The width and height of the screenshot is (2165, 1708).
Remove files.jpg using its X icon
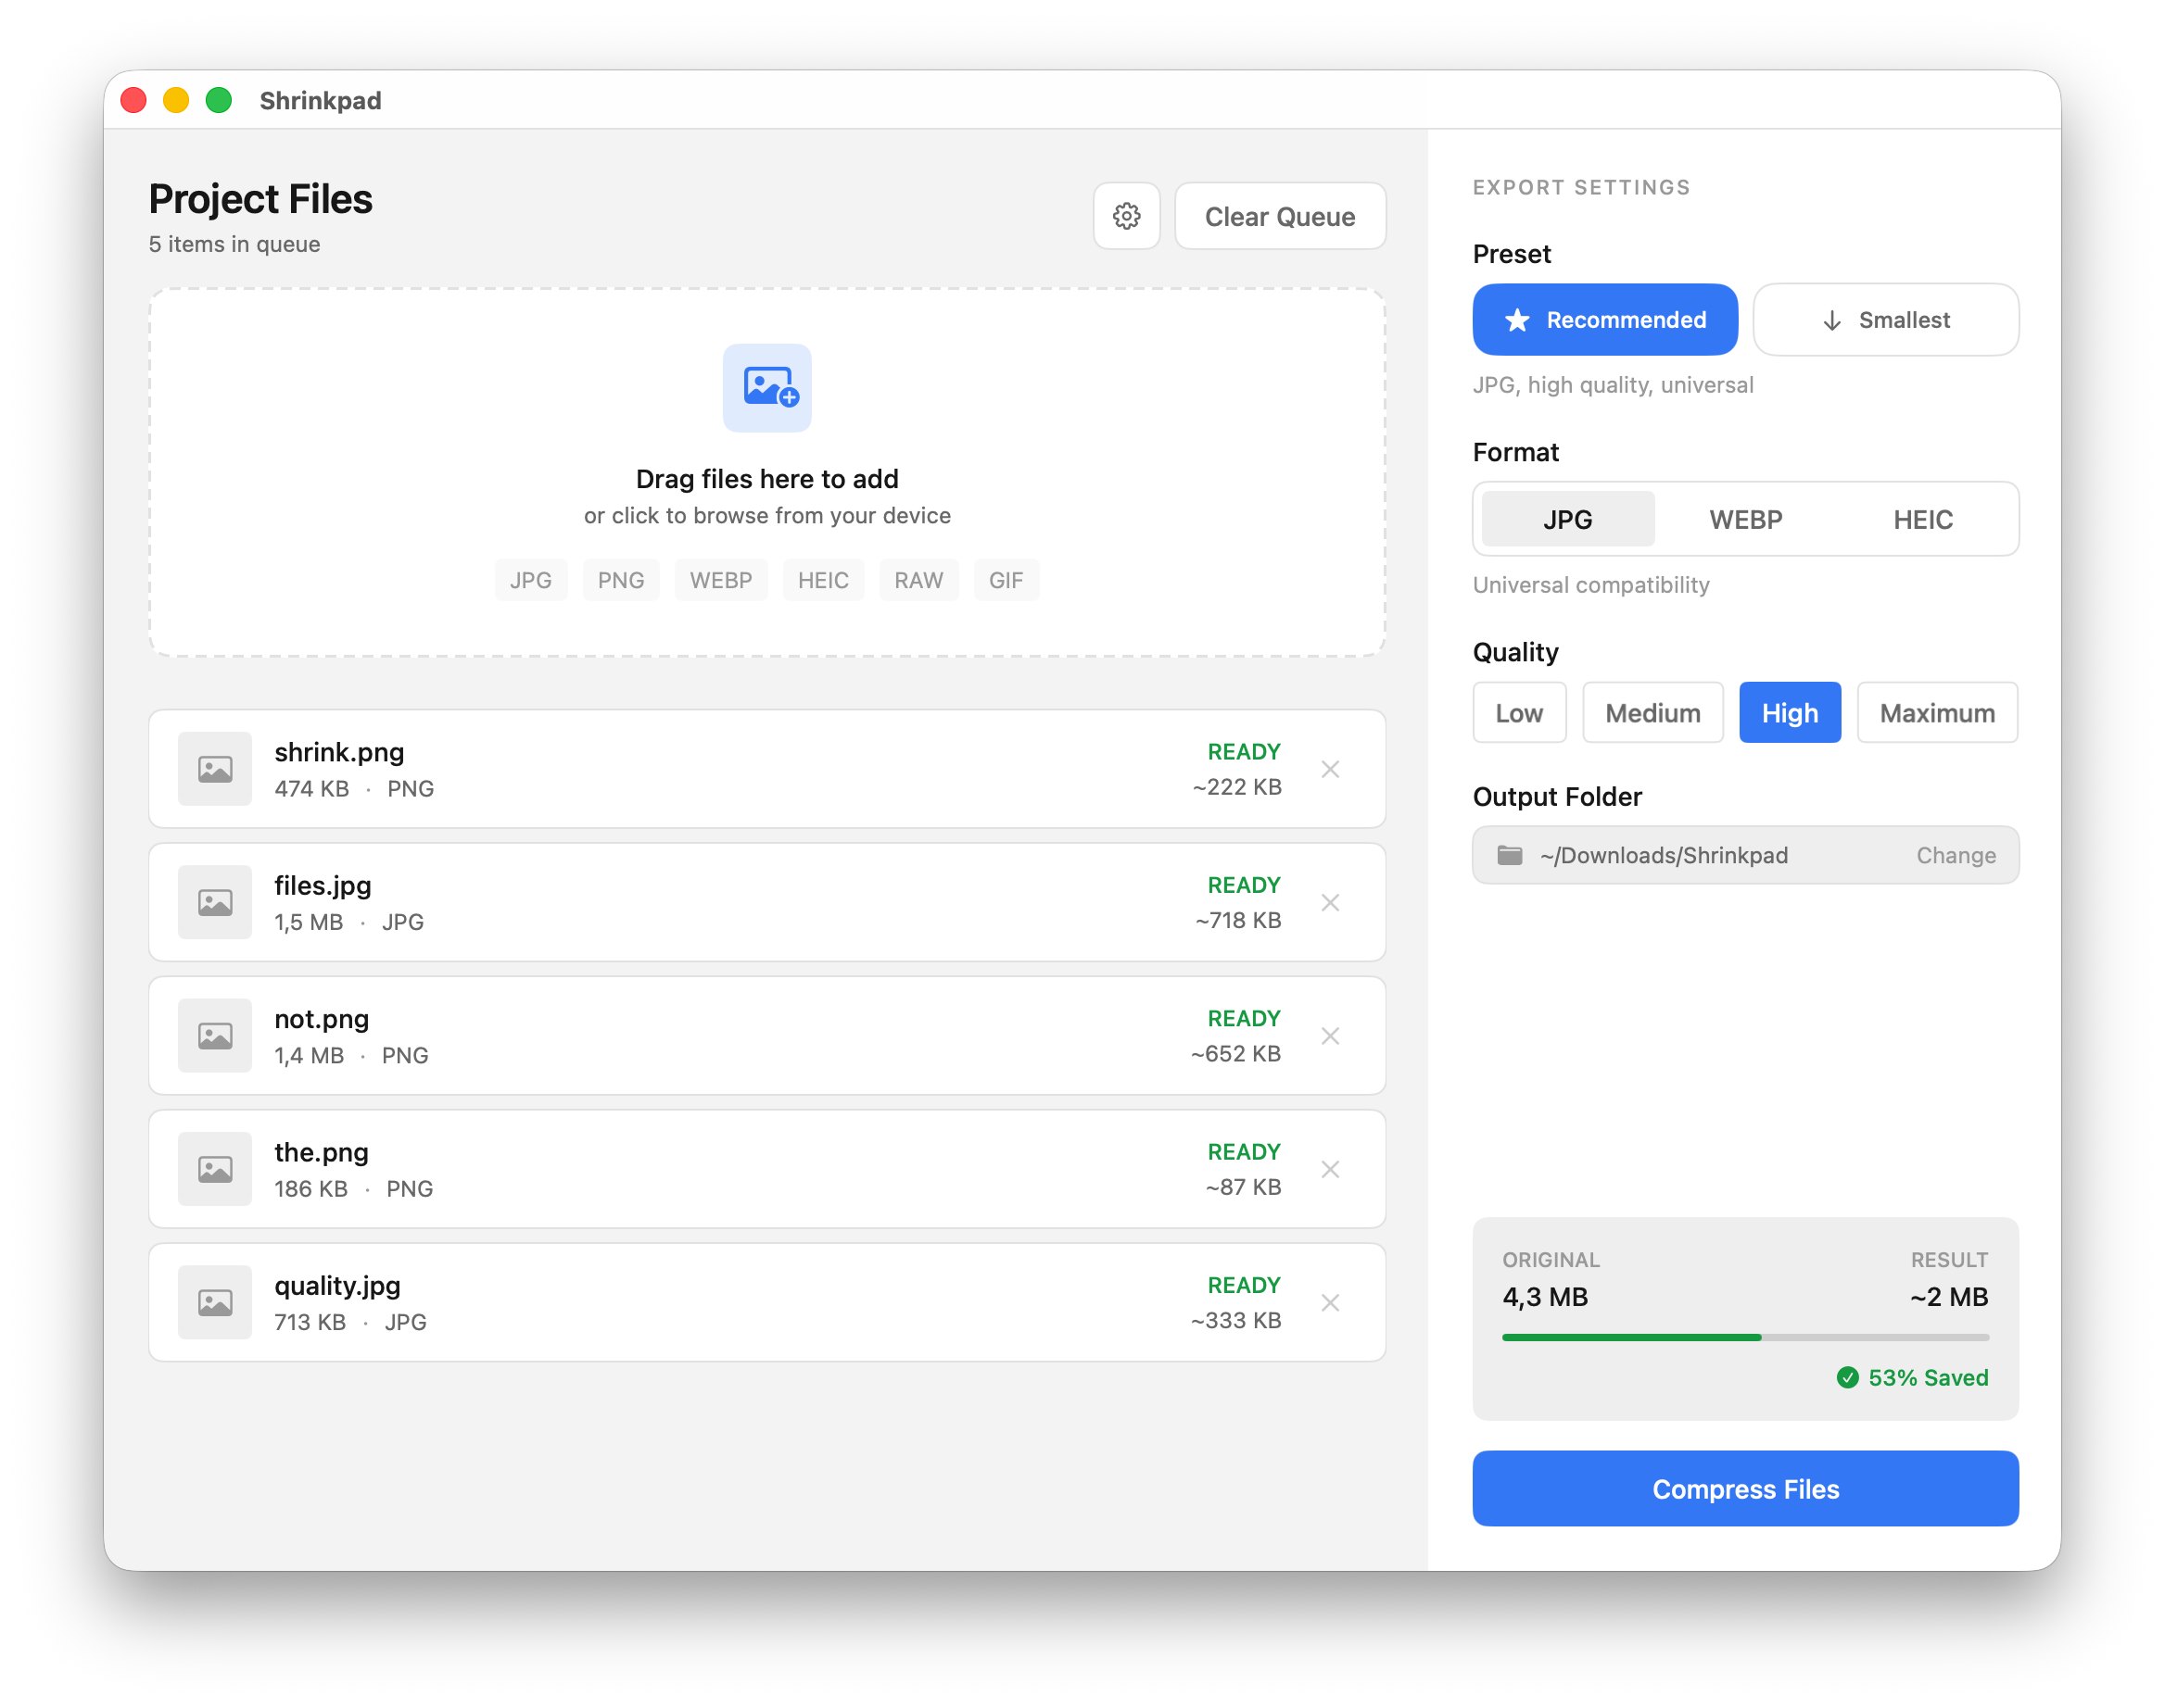1330,903
